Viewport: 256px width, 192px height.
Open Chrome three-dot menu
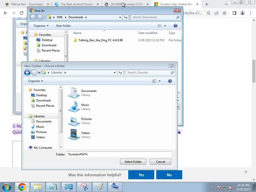click(x=250, y=13)
